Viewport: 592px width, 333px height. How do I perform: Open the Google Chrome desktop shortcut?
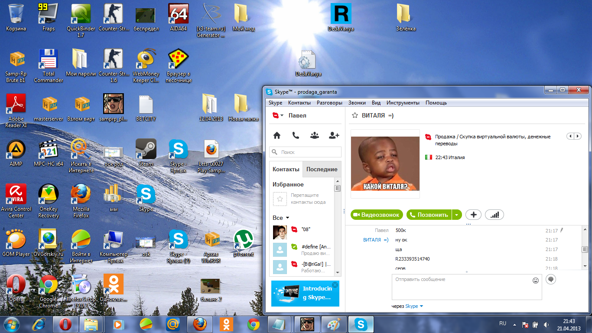(49, 291)
